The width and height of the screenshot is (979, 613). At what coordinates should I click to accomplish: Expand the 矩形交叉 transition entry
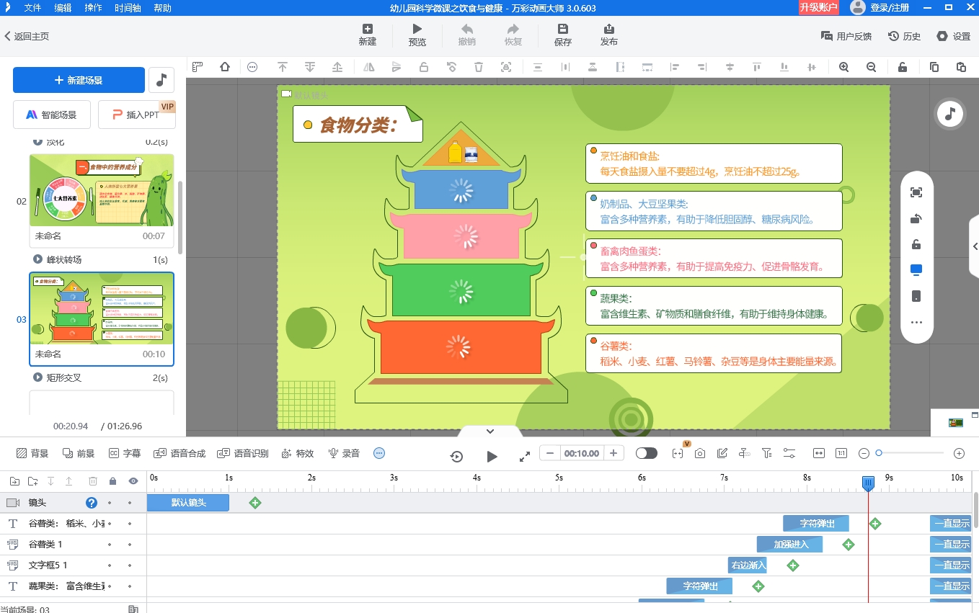pyautogui.click(x=38, y=377)
